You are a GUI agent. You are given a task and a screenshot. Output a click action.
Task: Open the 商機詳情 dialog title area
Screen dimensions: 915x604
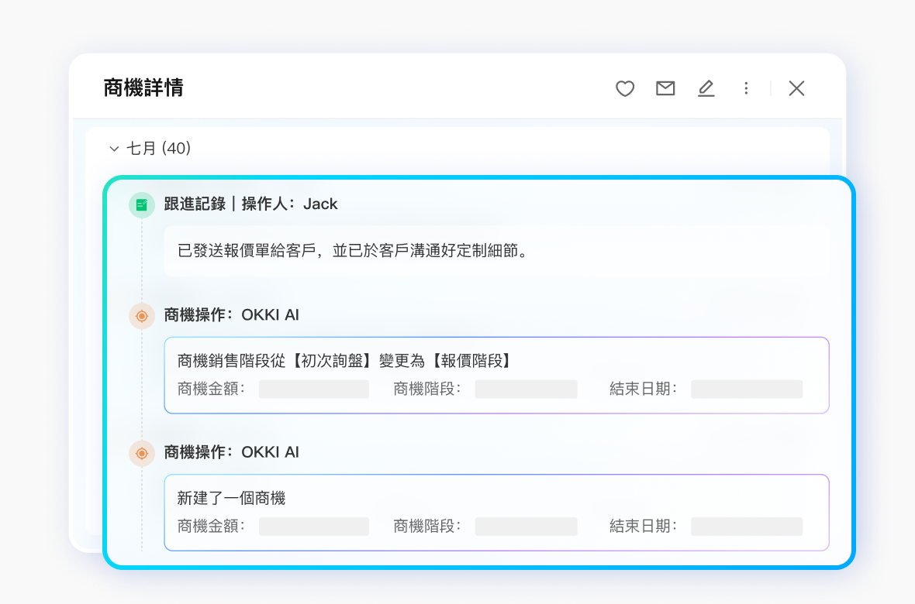(x=144, y=88)
